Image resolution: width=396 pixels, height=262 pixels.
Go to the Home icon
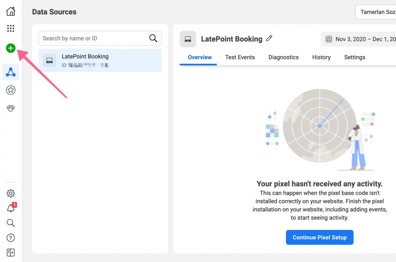[11, 11]
